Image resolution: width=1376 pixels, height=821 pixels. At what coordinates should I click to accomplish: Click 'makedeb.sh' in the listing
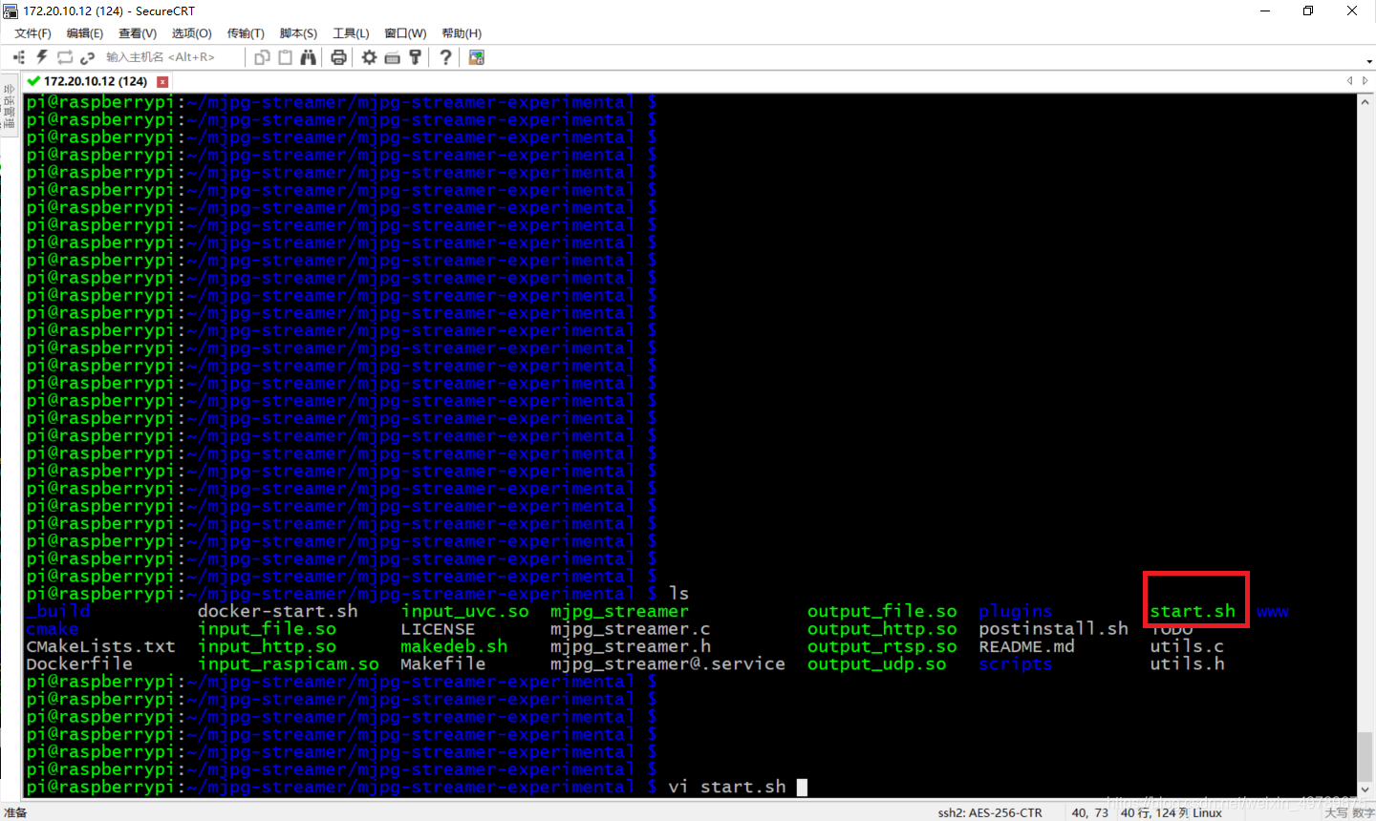coord(454,646)
